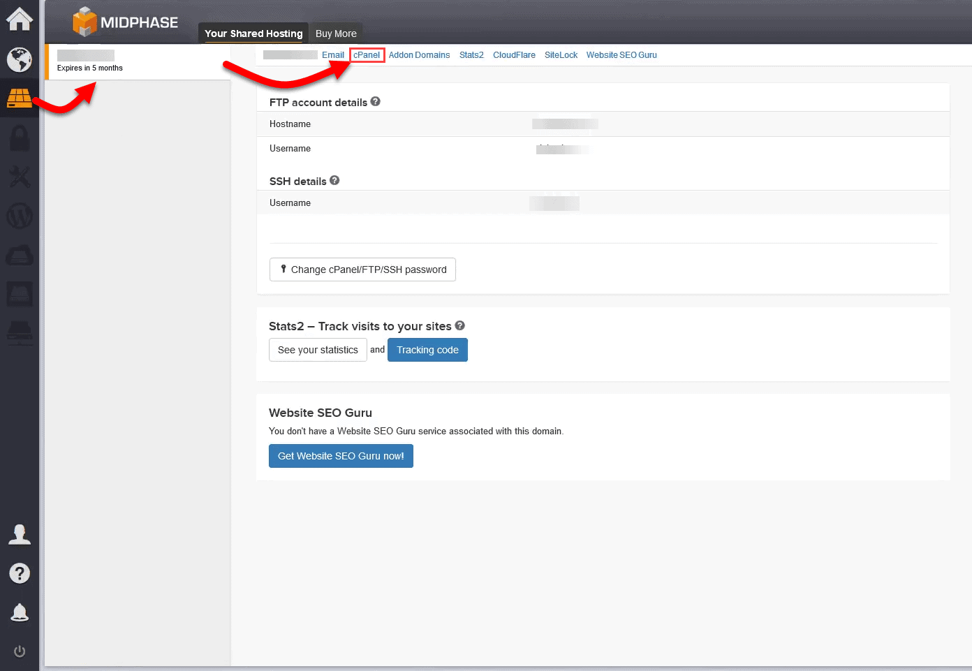The width and height of the screenshot is (972, 671).
Task: Open the notifications bell icon
Action: (x=19, y=612)
